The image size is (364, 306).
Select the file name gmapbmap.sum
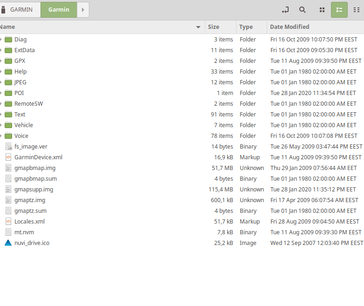pos(35,179)
